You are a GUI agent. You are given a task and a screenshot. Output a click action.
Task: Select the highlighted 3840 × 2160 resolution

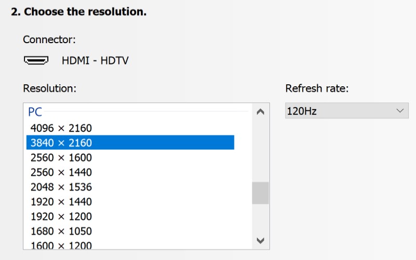pyautogui.click(x=61, y=142)
